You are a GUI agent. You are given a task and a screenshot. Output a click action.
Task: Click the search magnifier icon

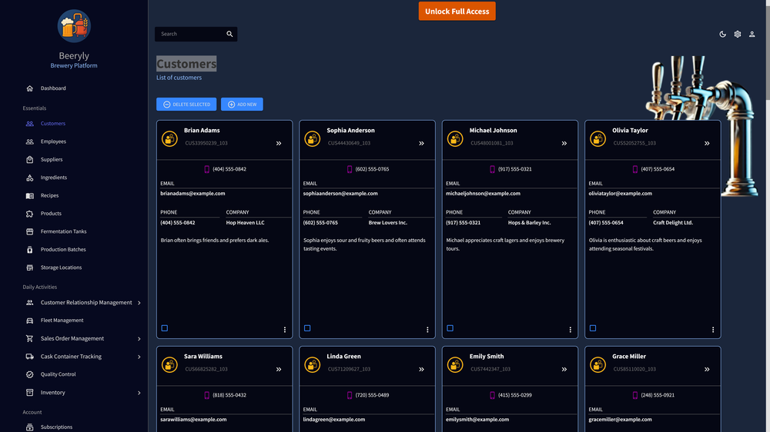(x=229, y=34)
